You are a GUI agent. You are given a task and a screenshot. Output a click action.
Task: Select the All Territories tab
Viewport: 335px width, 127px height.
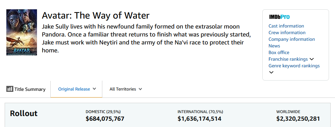[x=126, y=89]
